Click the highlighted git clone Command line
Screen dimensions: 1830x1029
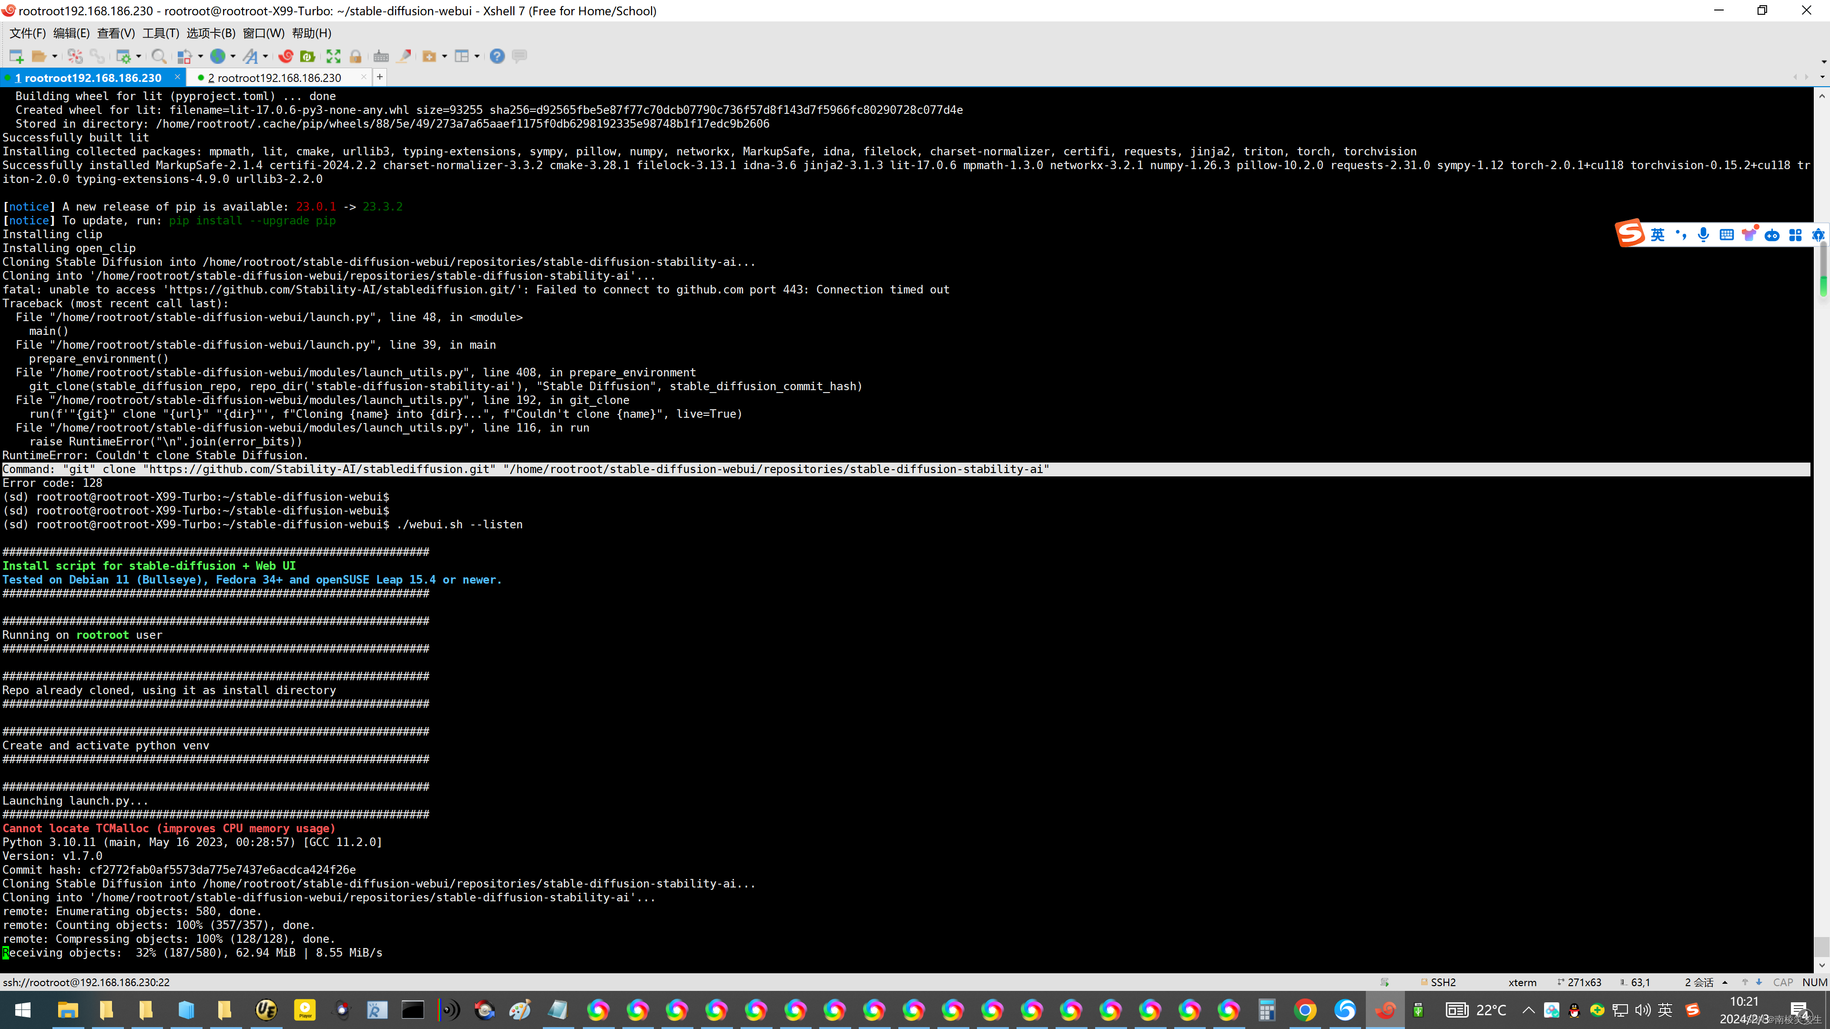pos(906,469)
